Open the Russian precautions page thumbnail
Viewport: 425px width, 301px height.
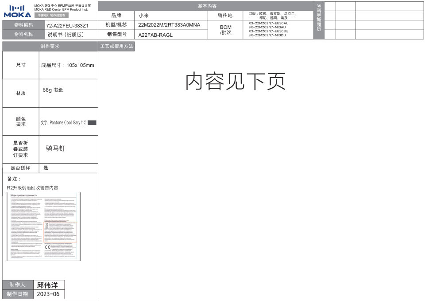pos(43,227)
